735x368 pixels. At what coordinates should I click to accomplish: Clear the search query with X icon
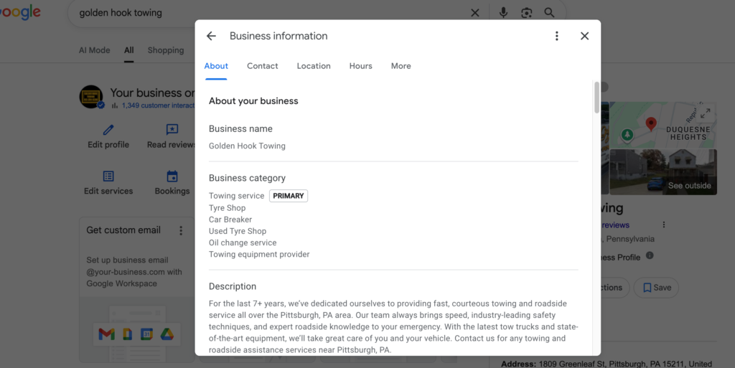[x=475, y=13]
